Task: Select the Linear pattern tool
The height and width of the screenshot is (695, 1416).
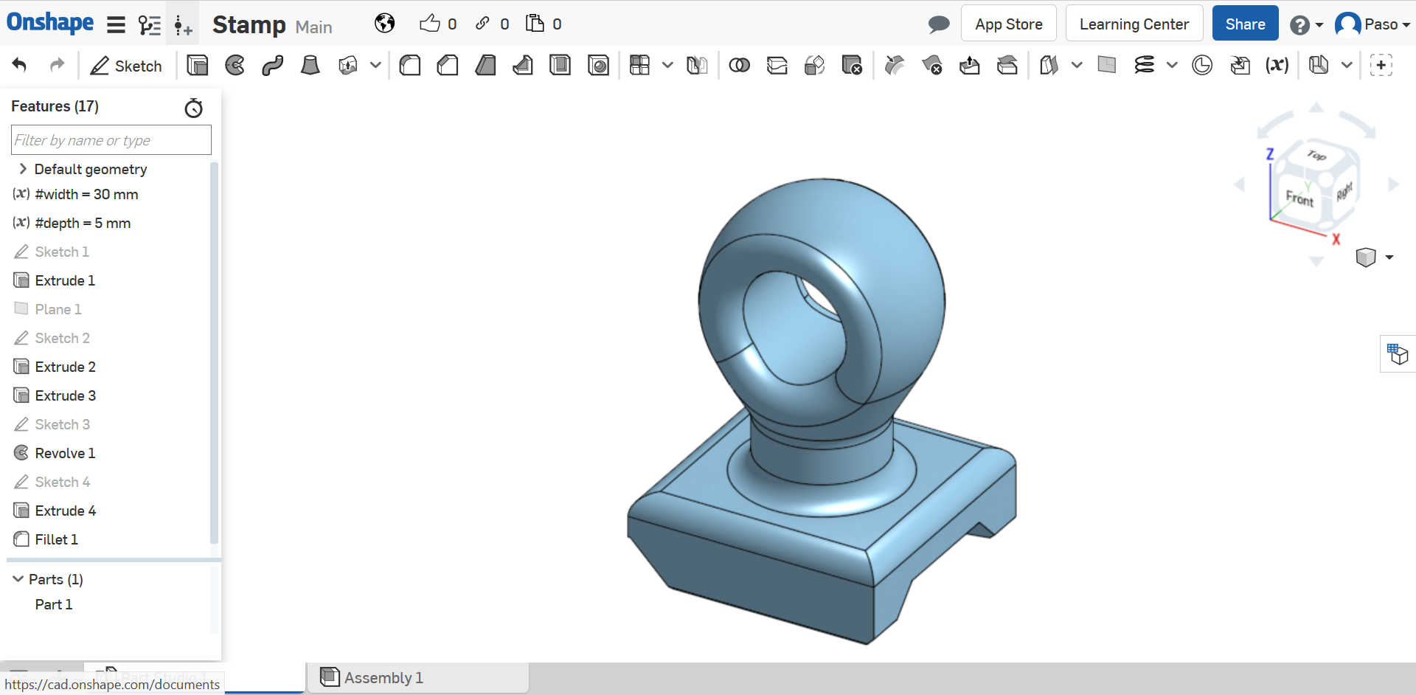Action: pyautogui.click(x=639, y=66)
